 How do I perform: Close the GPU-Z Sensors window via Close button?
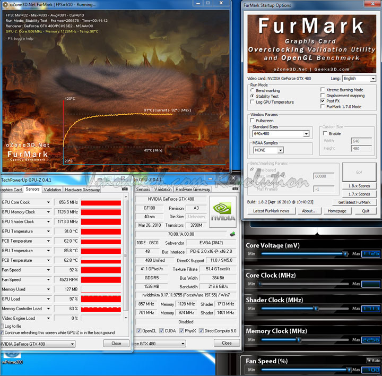pyautogui.click(x=116, y=343)
